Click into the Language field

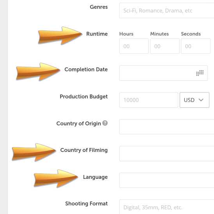click(167, 180)
